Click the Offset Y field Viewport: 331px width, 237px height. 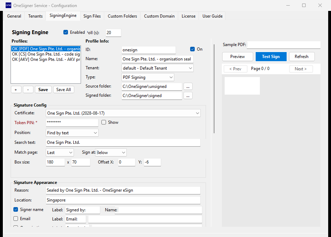click(x=152, y=162)
